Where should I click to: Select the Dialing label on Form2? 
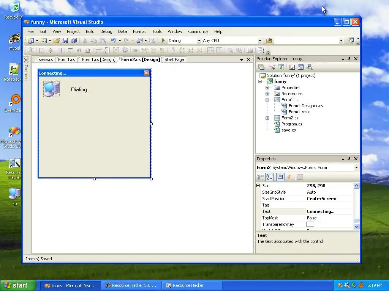coord(78,89)
